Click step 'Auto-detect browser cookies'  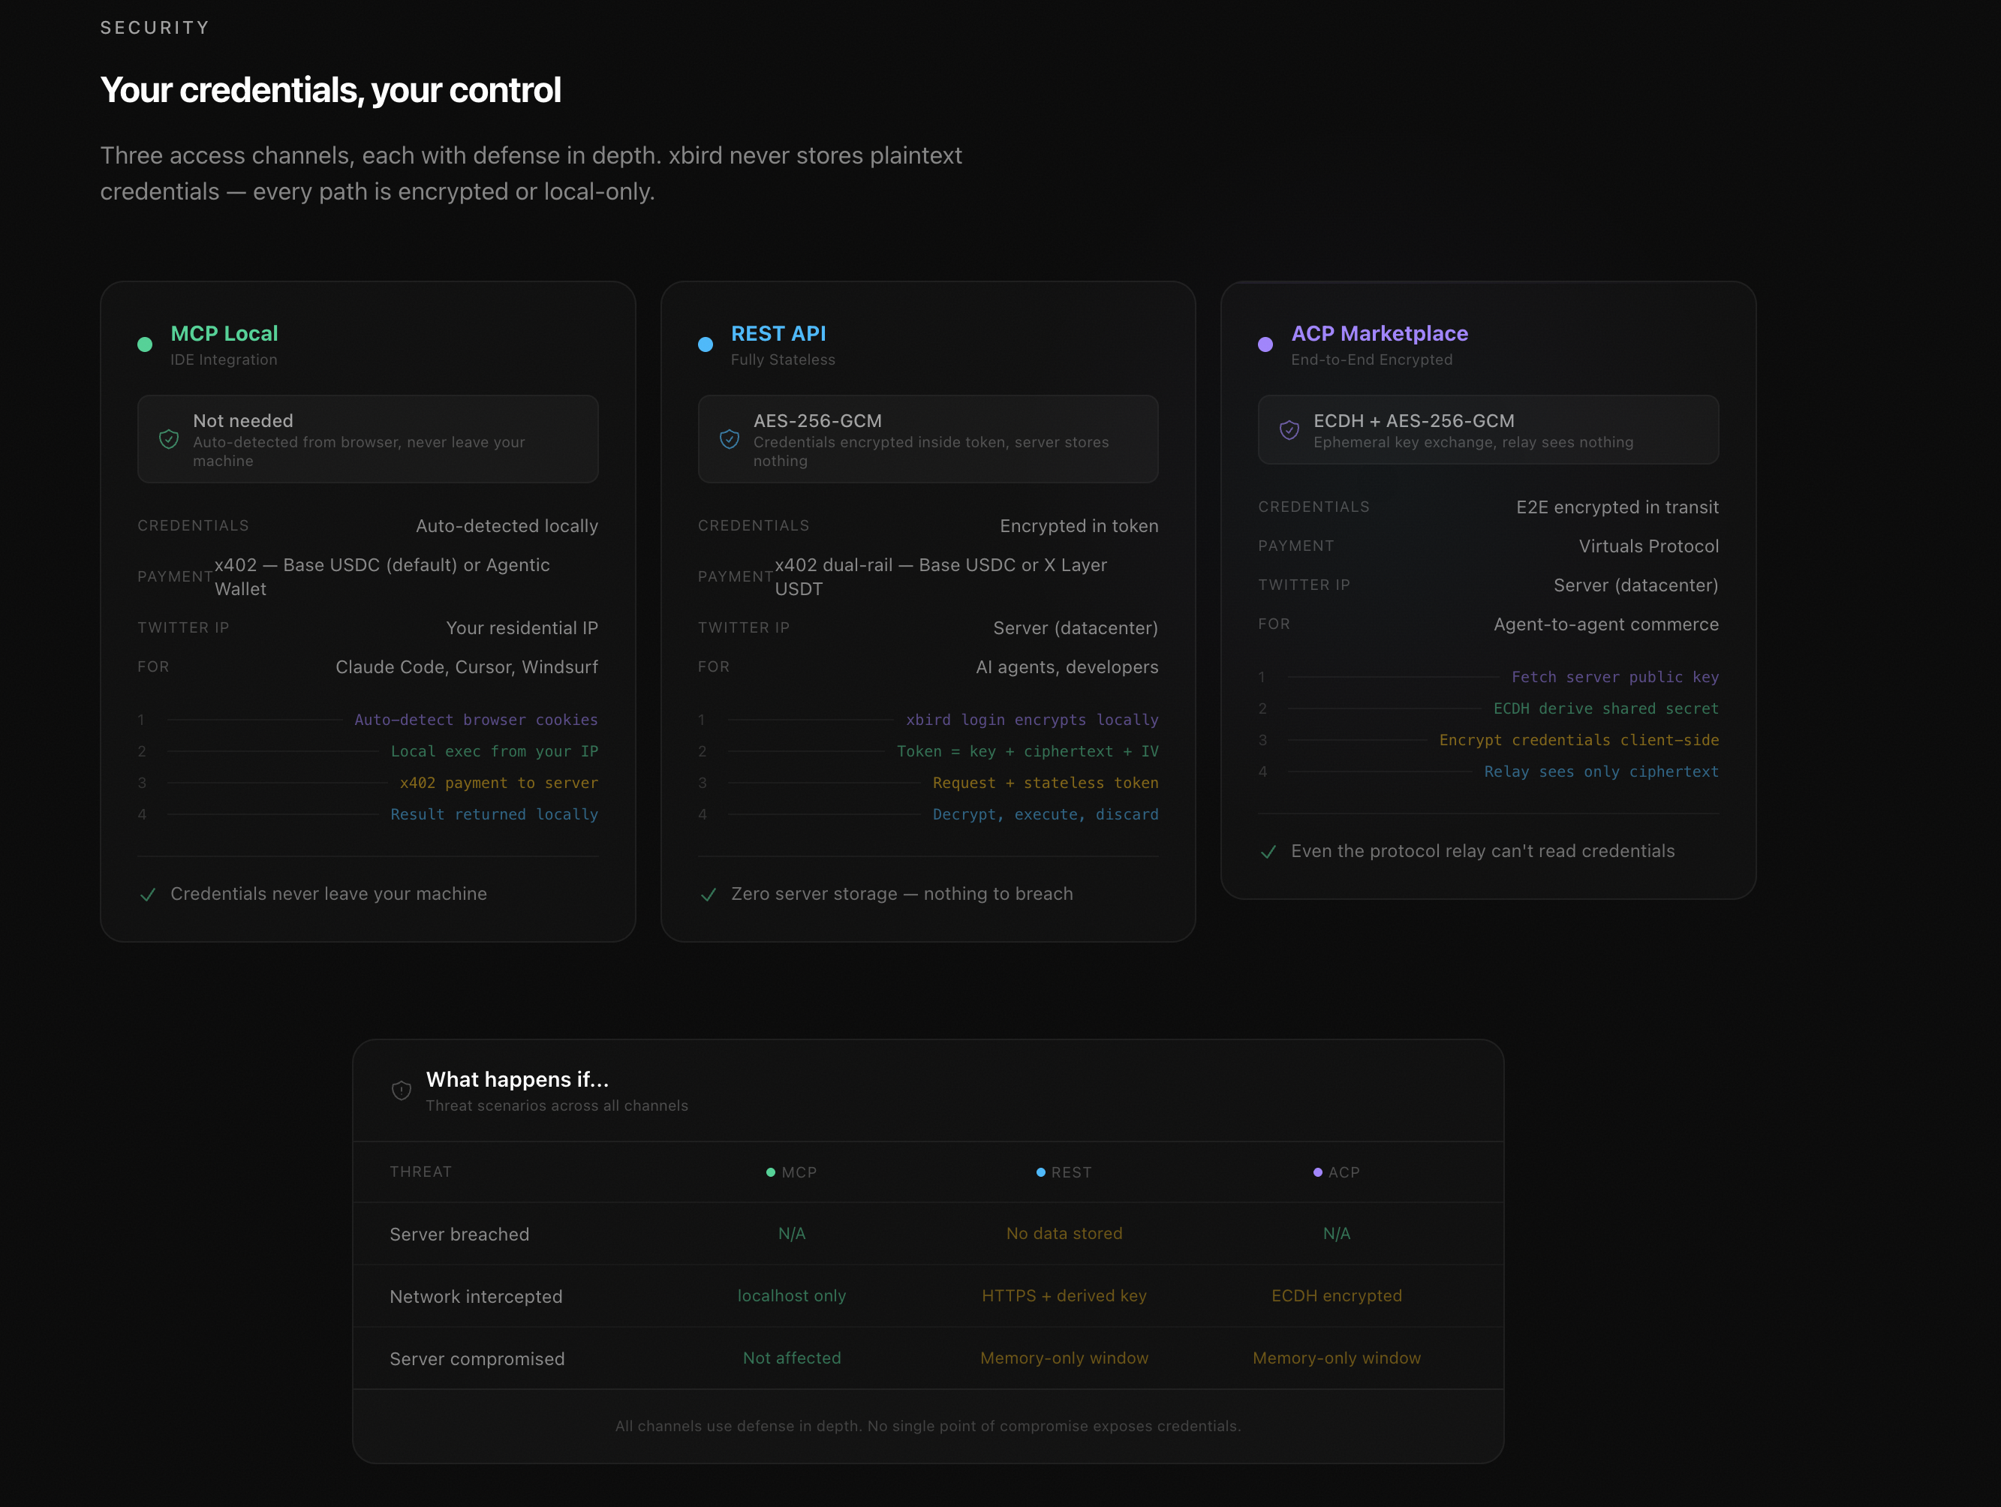coord(476,720)
